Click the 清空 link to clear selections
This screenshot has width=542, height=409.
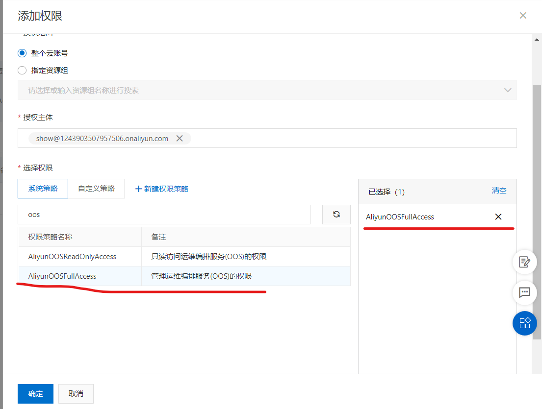coord(499,191)
